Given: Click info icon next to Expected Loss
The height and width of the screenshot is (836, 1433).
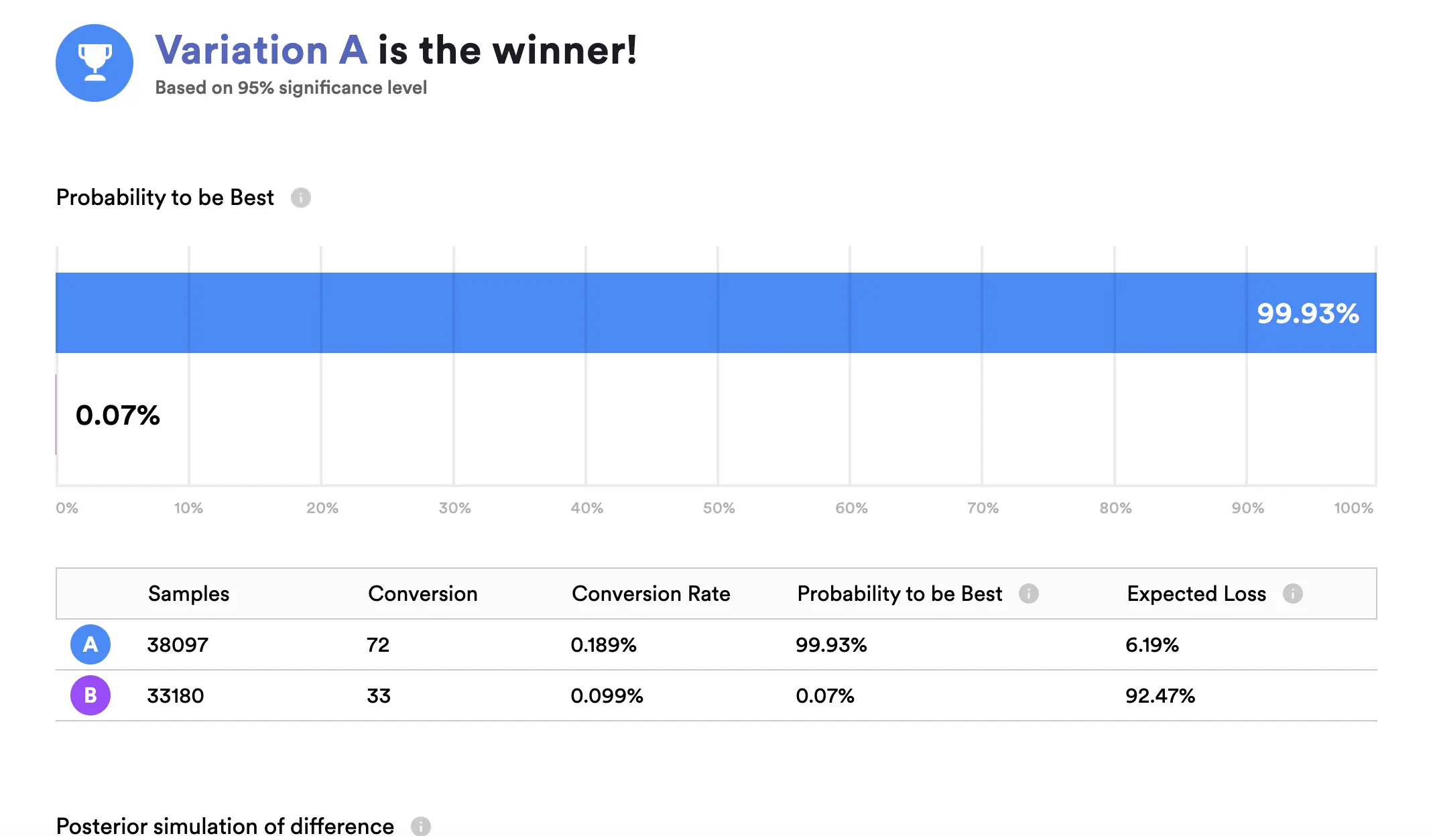Looking at the screenshot, I should click(x=1293, y=594).
